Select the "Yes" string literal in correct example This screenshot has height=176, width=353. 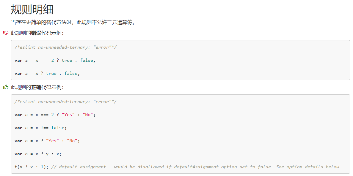(68, 114)
